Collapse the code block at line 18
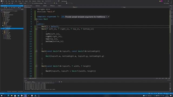173x97 pixels. (36, 51)
